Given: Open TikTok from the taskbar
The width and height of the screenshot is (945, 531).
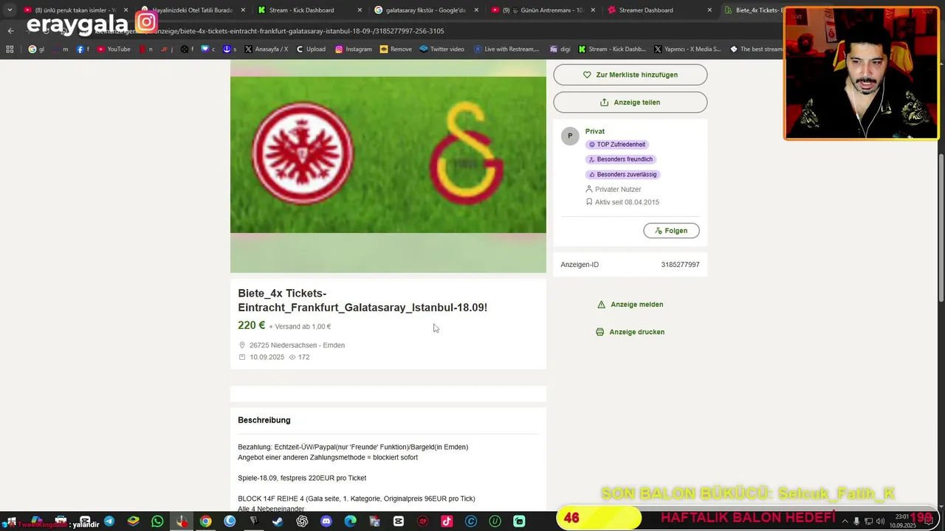Looking at the screenshot, I should coord(447,521).
